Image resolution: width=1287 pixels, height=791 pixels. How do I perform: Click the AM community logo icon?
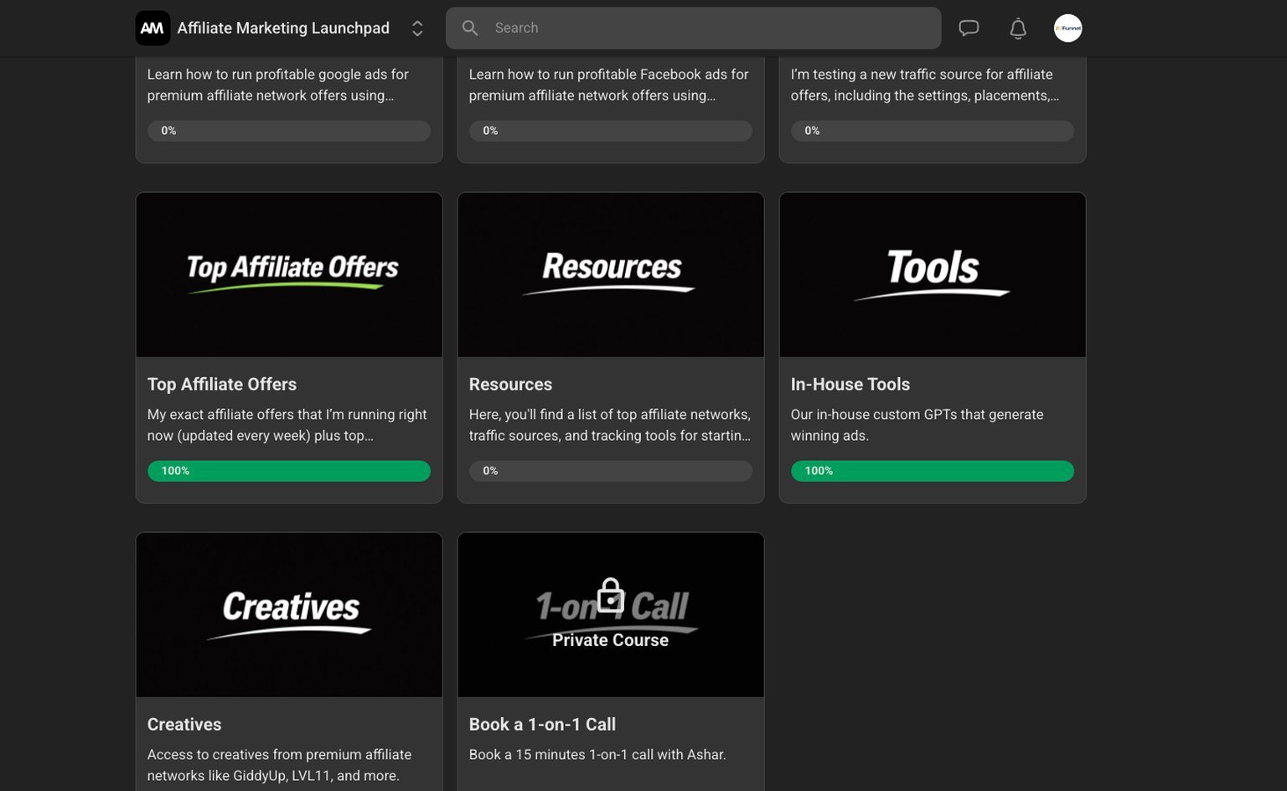[152, 28]
